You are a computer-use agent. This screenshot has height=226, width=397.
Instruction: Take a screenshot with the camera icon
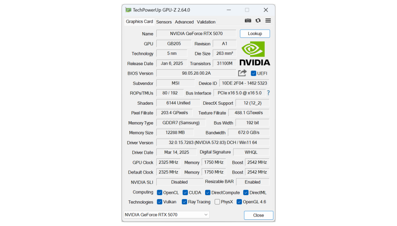click(x=248, y=21)
